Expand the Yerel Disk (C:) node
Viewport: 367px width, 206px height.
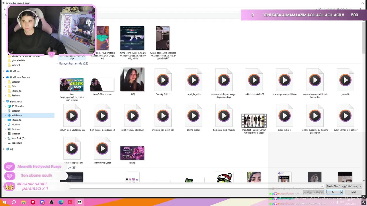click(5, 138)
